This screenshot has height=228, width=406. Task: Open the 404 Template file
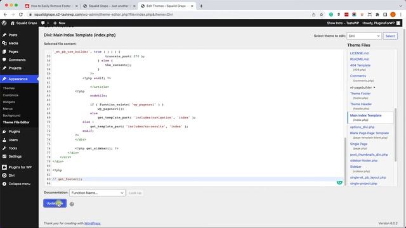click(x=360, y=65)
